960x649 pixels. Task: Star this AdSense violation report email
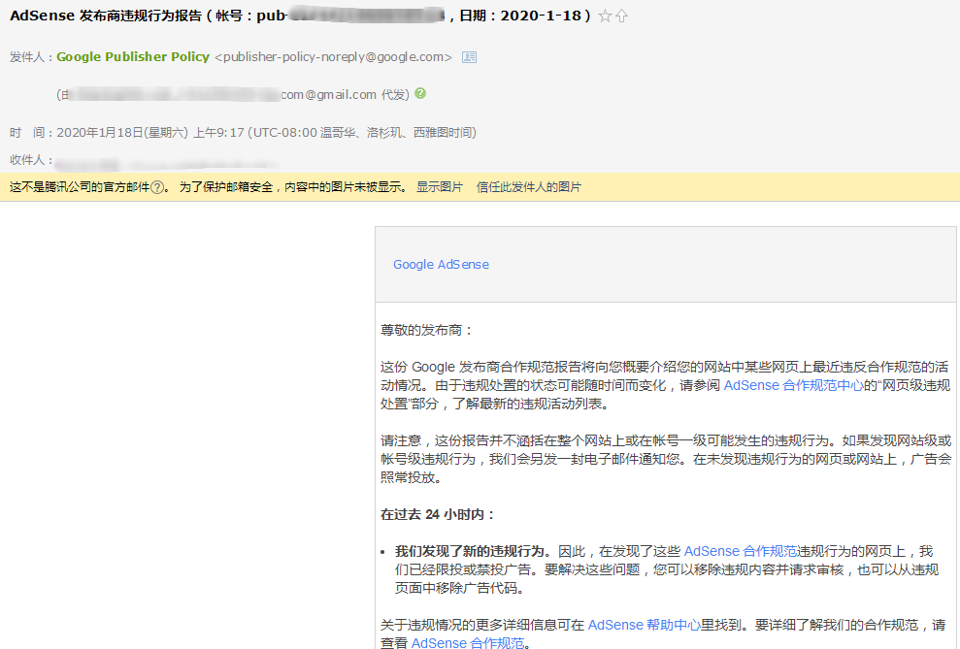[x=605, y=16]
